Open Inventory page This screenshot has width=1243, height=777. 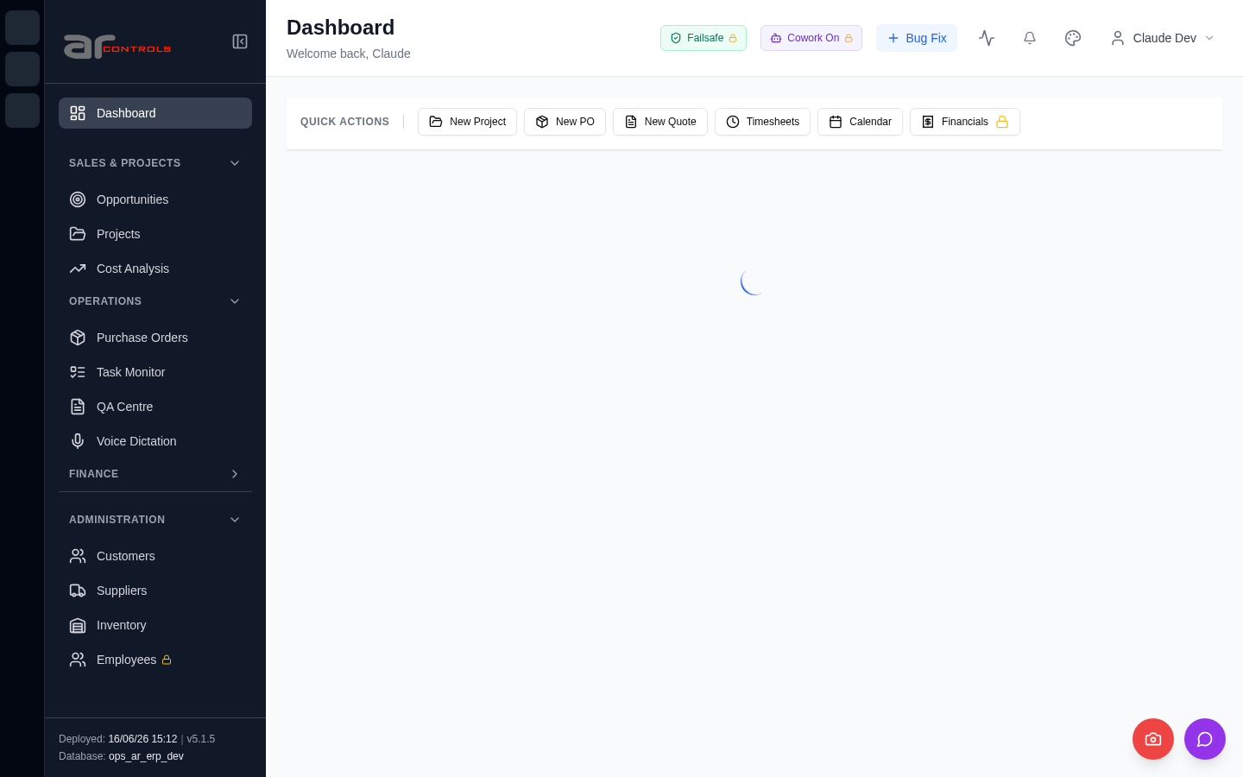tap(155, 625)
